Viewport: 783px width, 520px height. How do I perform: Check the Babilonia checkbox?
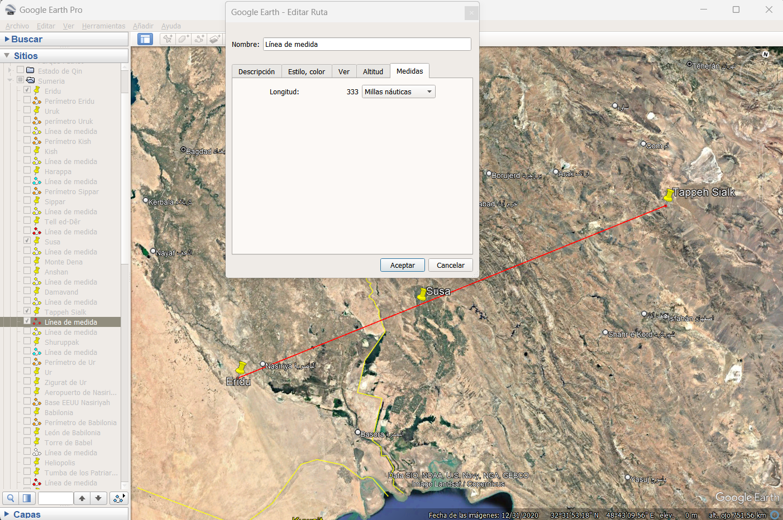[x=27, y=411]
